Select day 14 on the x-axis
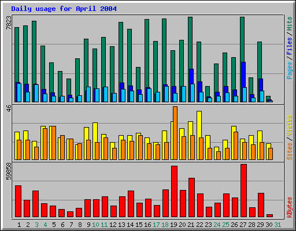 pyautogui.click(x=130, y=225)
